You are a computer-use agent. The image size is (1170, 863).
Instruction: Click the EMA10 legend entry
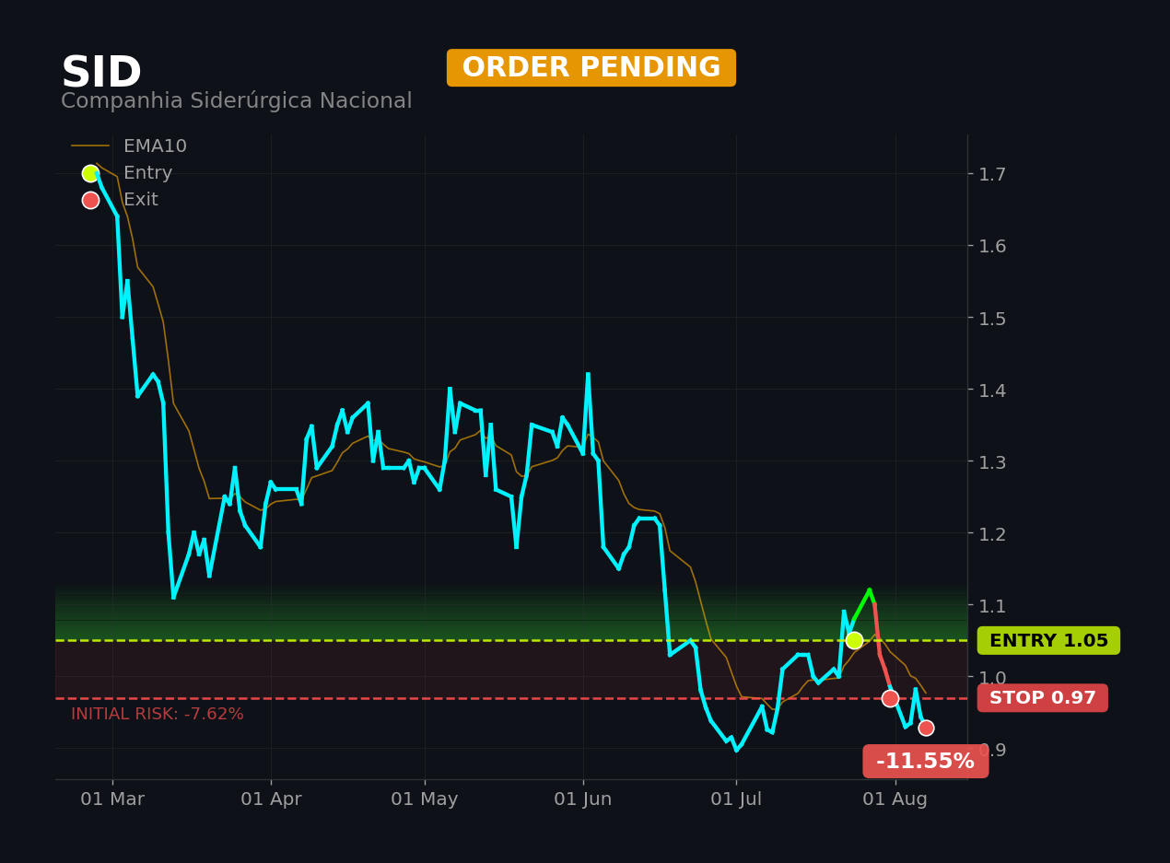point(129,146)
